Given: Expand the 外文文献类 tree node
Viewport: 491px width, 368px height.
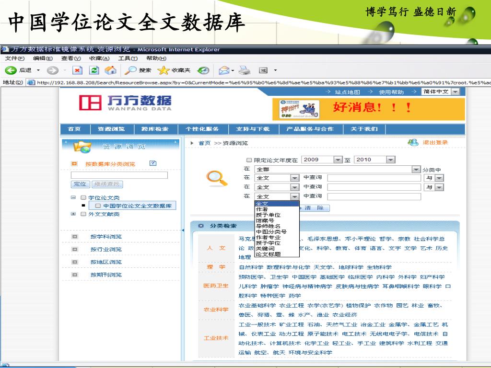Looking at the screenshot, I should 73,214.
